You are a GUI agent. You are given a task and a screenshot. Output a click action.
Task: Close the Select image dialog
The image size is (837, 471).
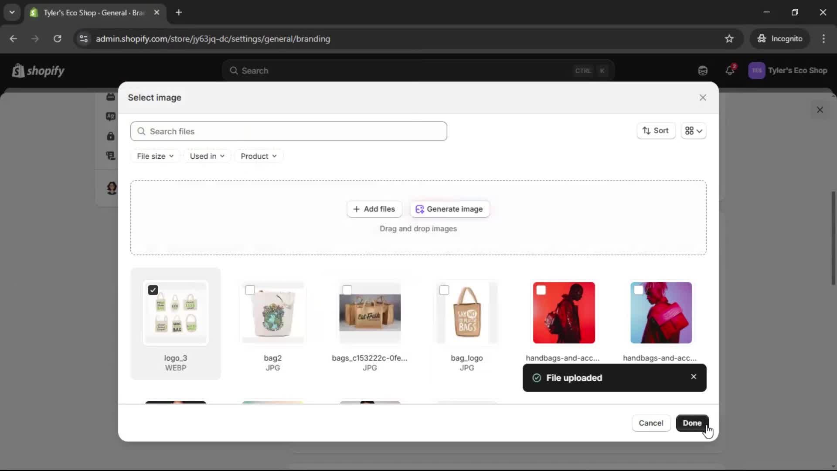click(x=703, y=98)
